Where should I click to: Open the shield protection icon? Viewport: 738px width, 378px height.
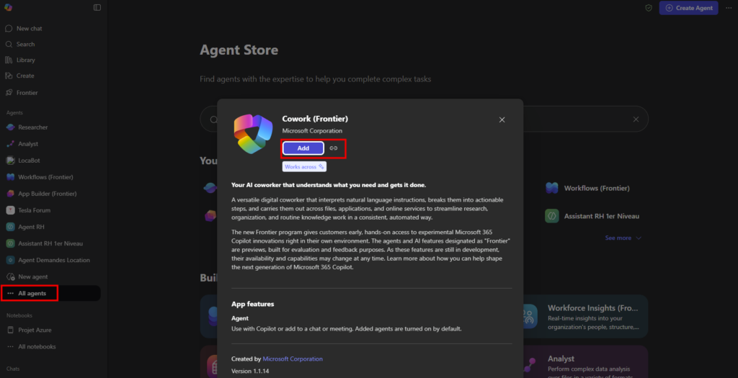coord(648,8)
